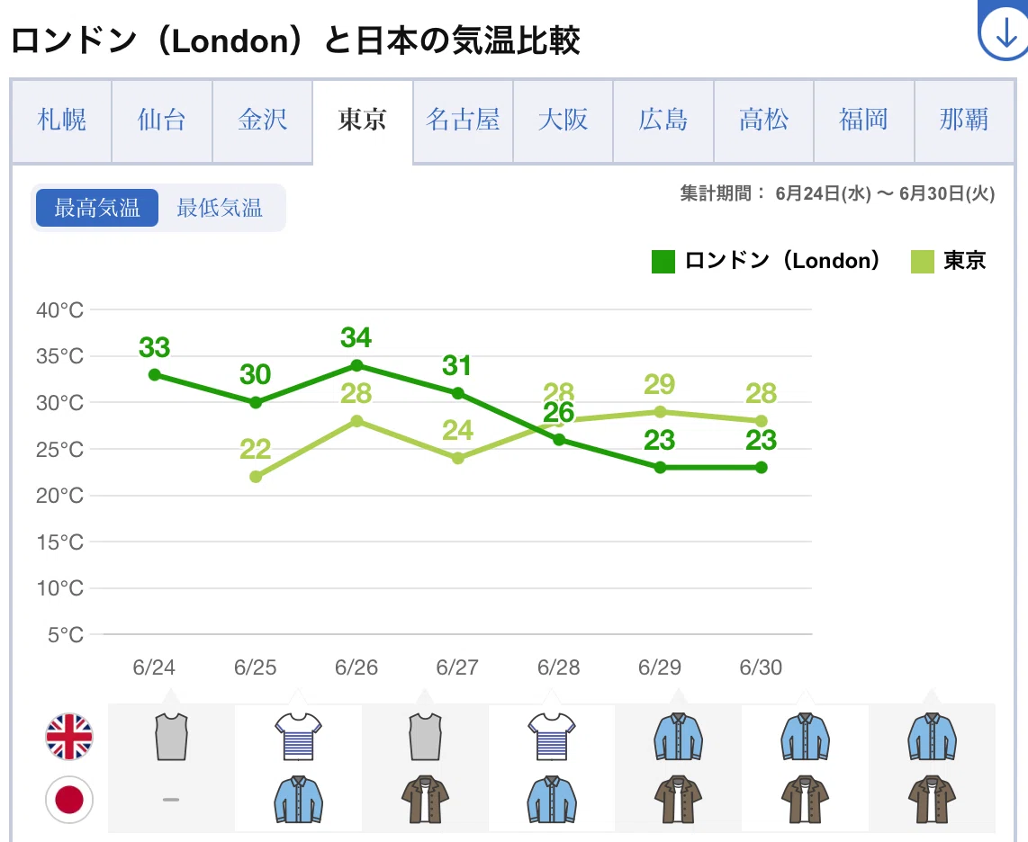Viewport: 1028px width, 842px height.
Task: Select the 最高気温 toggle
Action: coord(97,208)
